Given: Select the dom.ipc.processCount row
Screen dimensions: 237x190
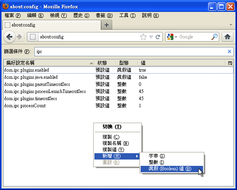Looking at the screenshot, I should [118, 106].
